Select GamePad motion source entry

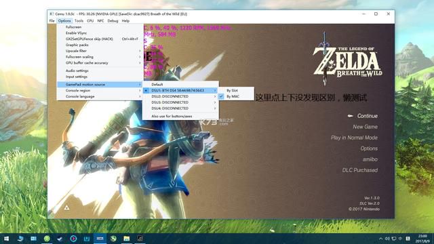pyautogui.click(x=100, y=84)
